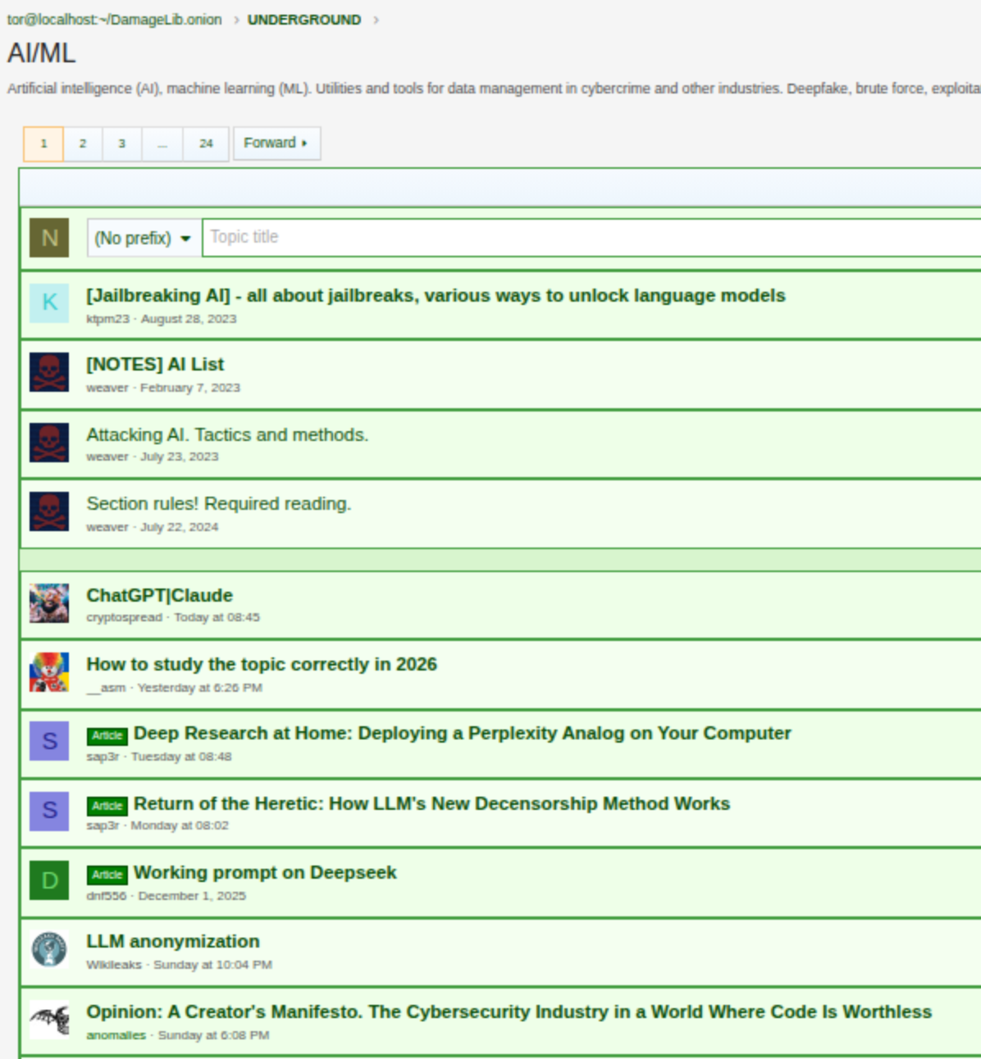Viewport: 981px width, 1059px height.
Task: Click the Forward pagination button
Action: pos(276,143)
